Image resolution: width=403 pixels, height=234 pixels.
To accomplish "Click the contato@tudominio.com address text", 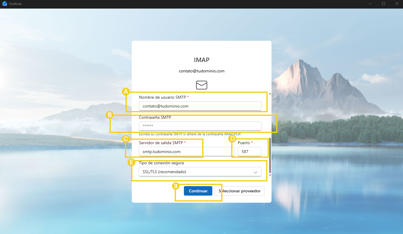I will (x=201, y=71).
